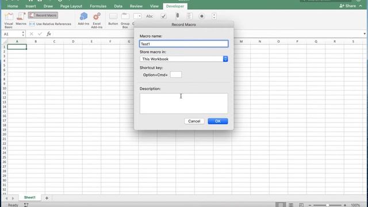Open the Review tab
The height and width of the screenshot is (207, 368).
136,6
